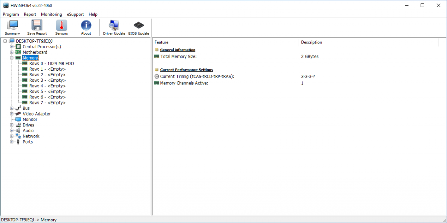Select the Total Memory Size row

[178, 56]
